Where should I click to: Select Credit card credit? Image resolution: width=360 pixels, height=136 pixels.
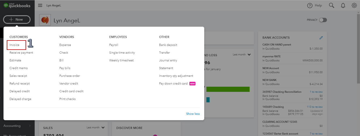coord(71,91)
